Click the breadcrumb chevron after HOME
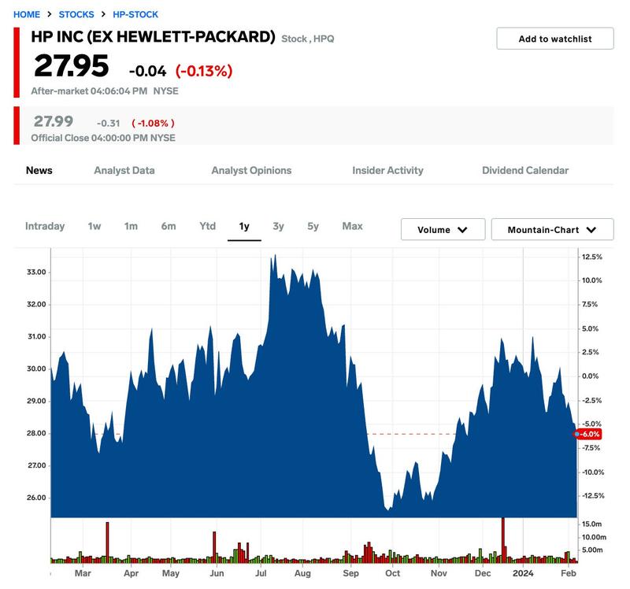 [50, 14]
